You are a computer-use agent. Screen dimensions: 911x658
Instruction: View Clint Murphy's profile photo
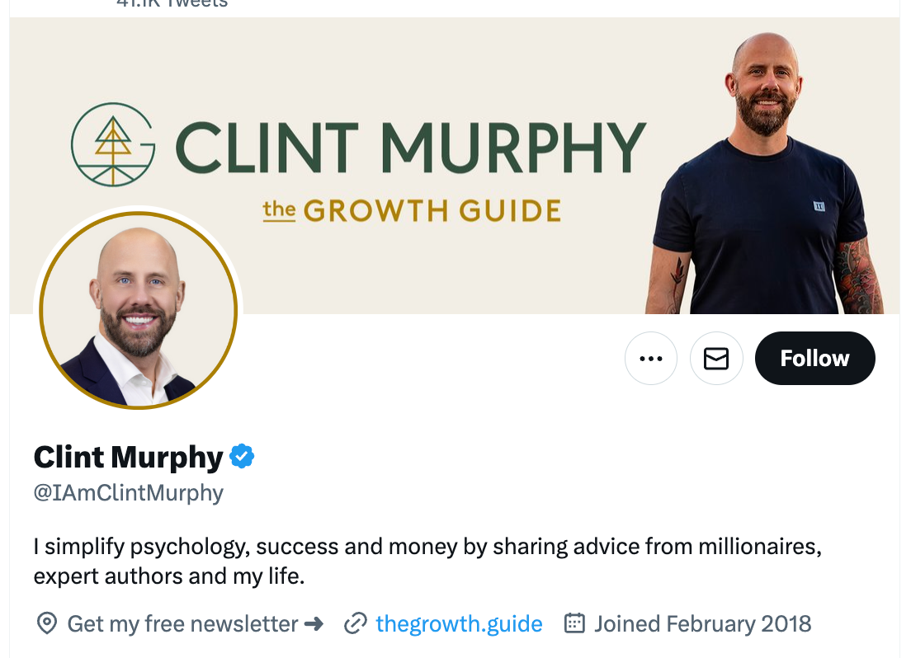(139, 311)
